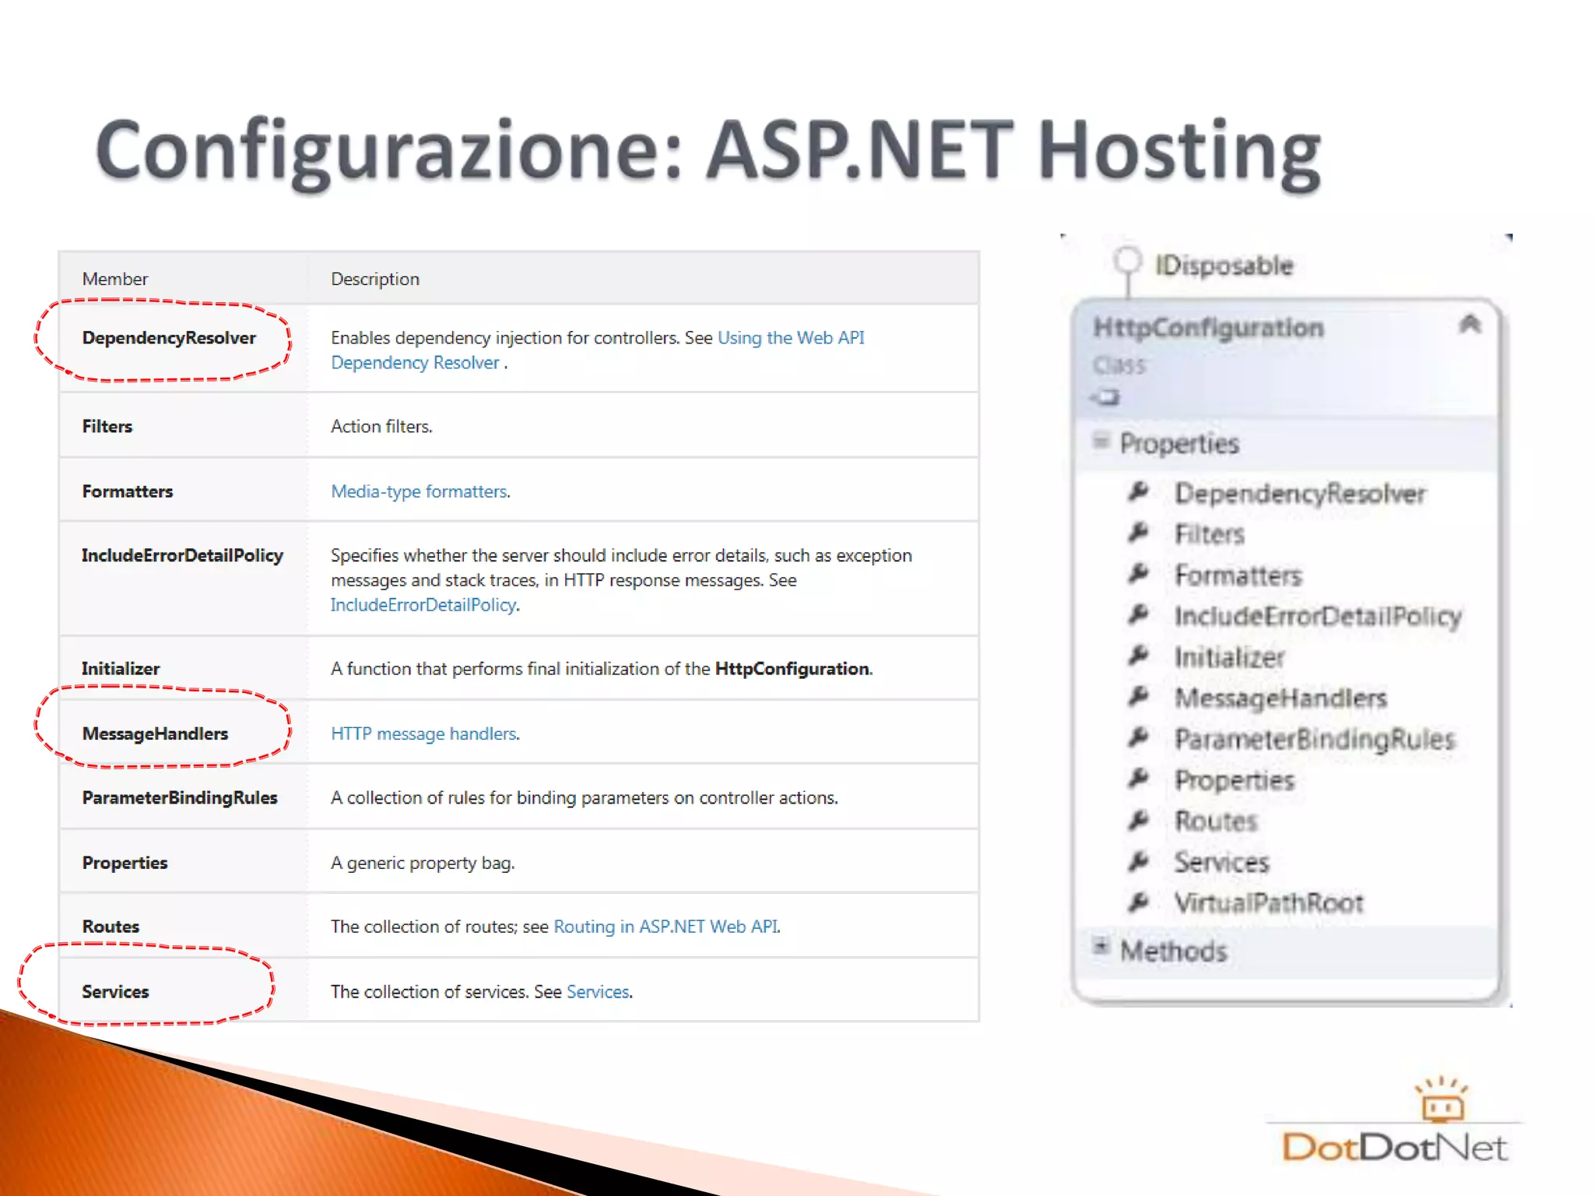The image size is (1594, 1196).
Task: Collapse the Properties section of class diagram
Action: (x=1101, y=441)
